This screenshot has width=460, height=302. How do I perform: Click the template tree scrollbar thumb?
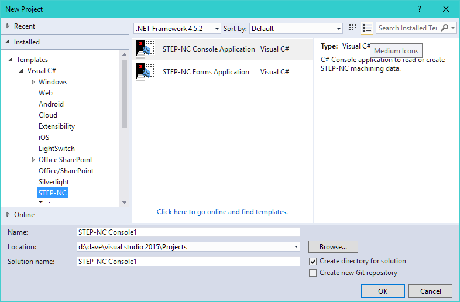pyautogui.click(x=125, y=94)
